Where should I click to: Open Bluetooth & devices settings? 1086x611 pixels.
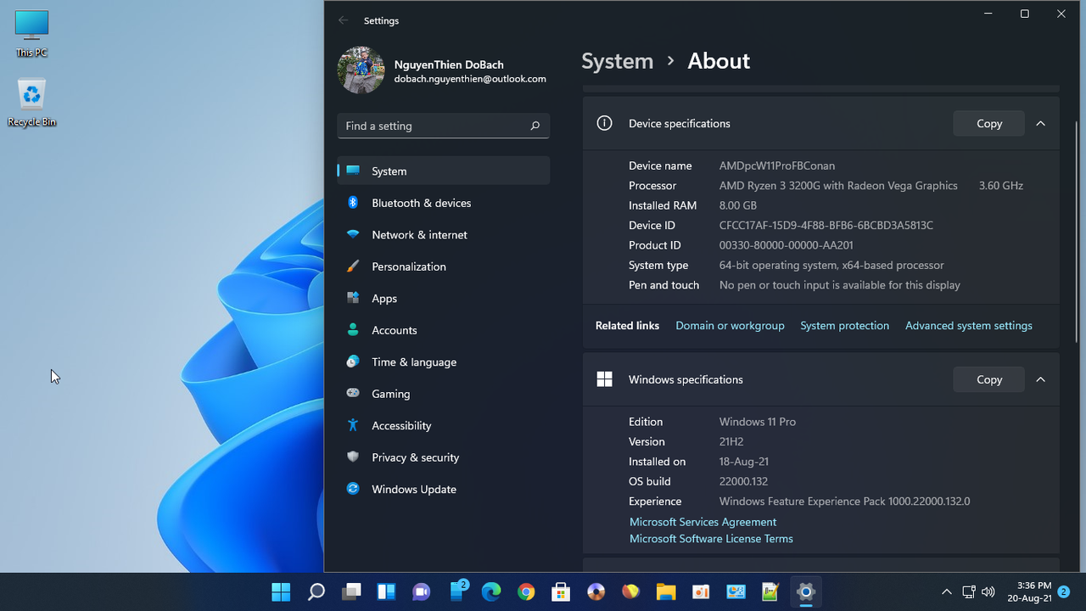421,203
